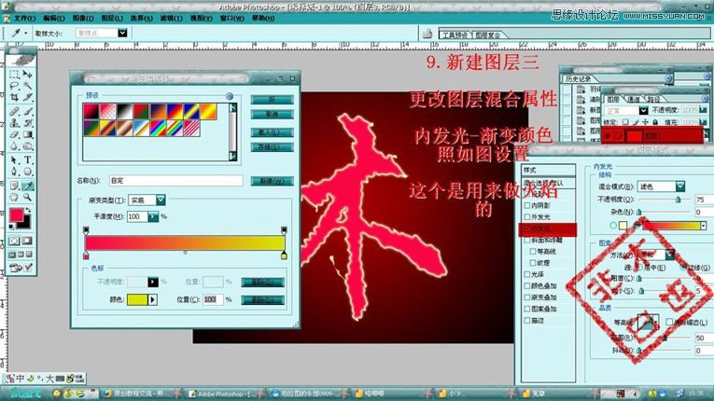Screen dimensions: 714x401
Task: Switch to Quick Mask mode
Action: [27, 241]
